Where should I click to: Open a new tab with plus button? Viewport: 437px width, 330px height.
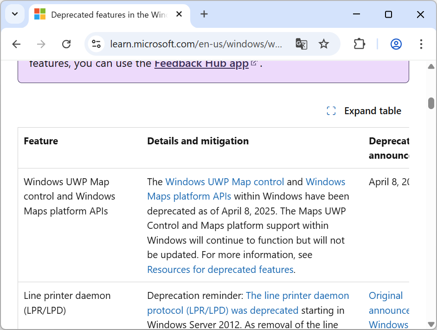204,14
